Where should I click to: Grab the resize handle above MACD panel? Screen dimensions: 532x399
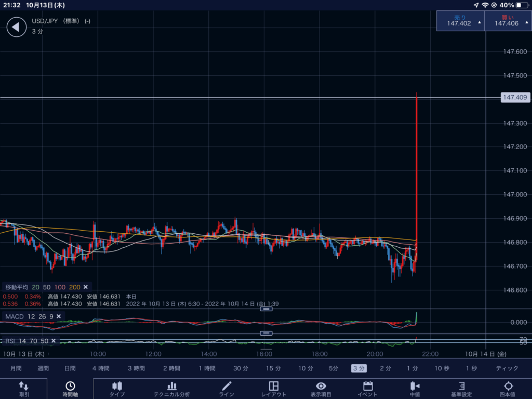click(266, 309)
